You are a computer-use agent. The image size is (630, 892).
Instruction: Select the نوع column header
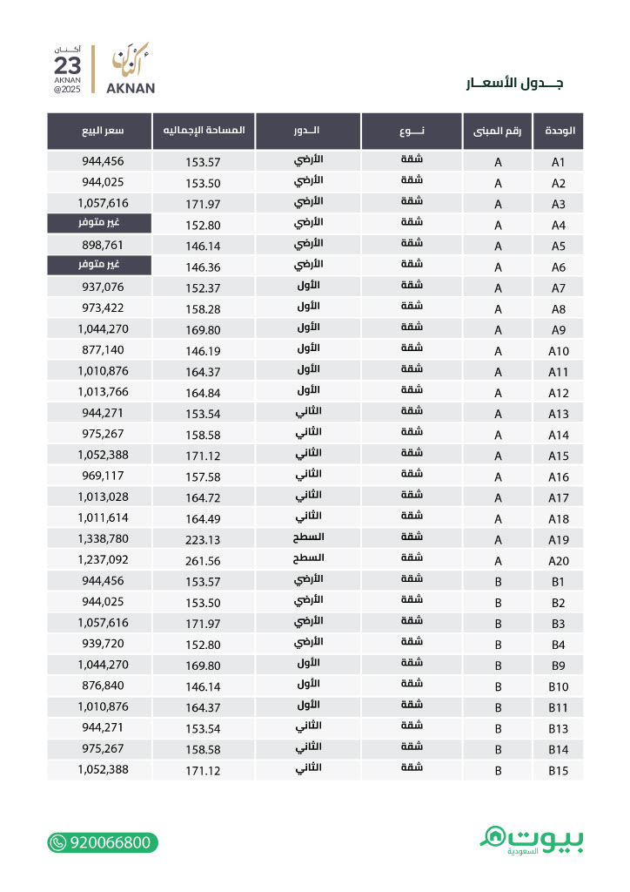412,131
